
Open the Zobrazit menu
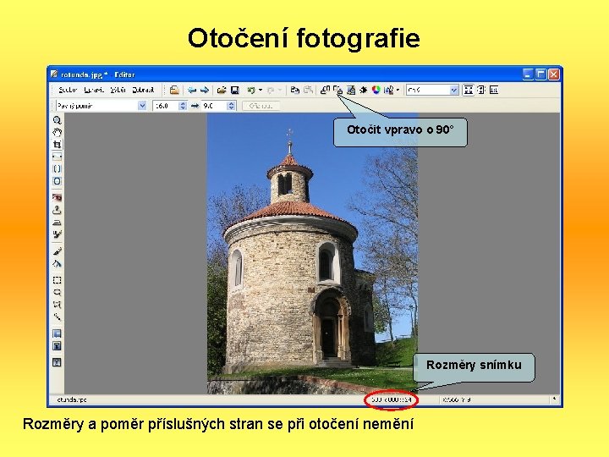point(143,91)
